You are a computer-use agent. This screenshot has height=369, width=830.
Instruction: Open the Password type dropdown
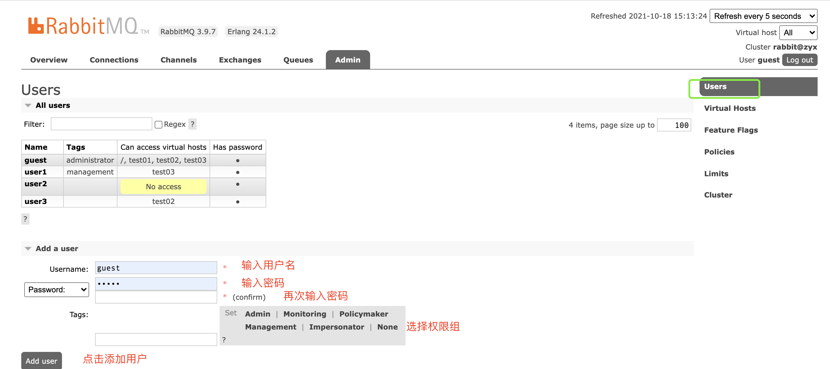point(57,289)
